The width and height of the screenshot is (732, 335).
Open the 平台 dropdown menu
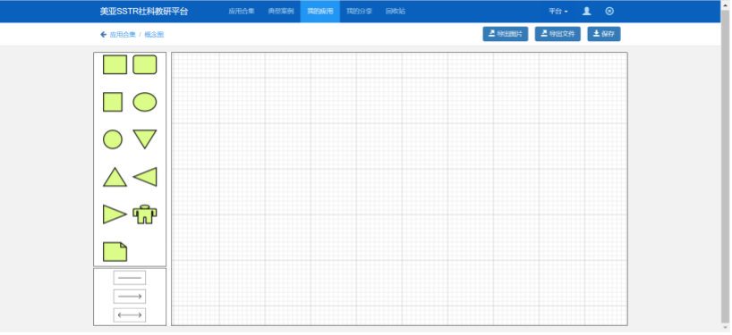tap(558, 12)
